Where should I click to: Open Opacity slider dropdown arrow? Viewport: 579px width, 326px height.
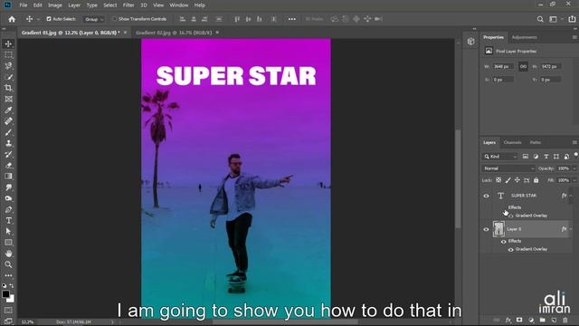pos(574,168)
